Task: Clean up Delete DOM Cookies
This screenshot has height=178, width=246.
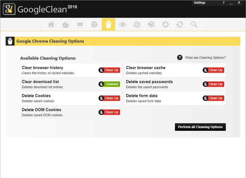Action: (109, 112)
